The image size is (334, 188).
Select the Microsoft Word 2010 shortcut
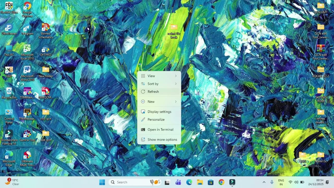(27, 74)
